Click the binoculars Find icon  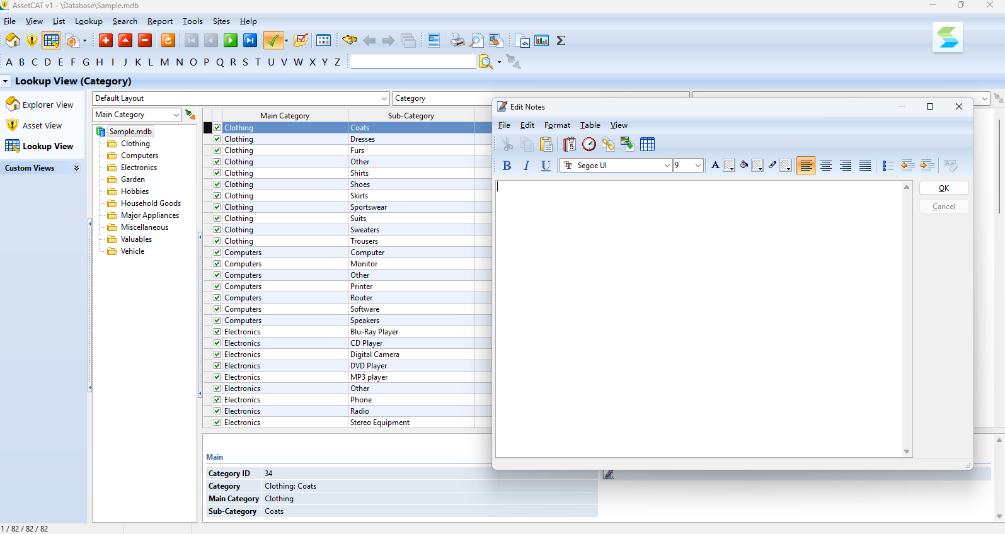350,40
